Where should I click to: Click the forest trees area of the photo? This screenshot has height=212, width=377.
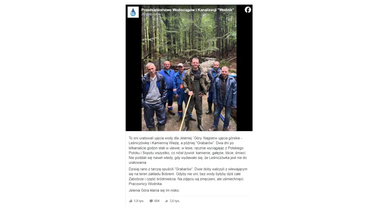tap(189, 33)
